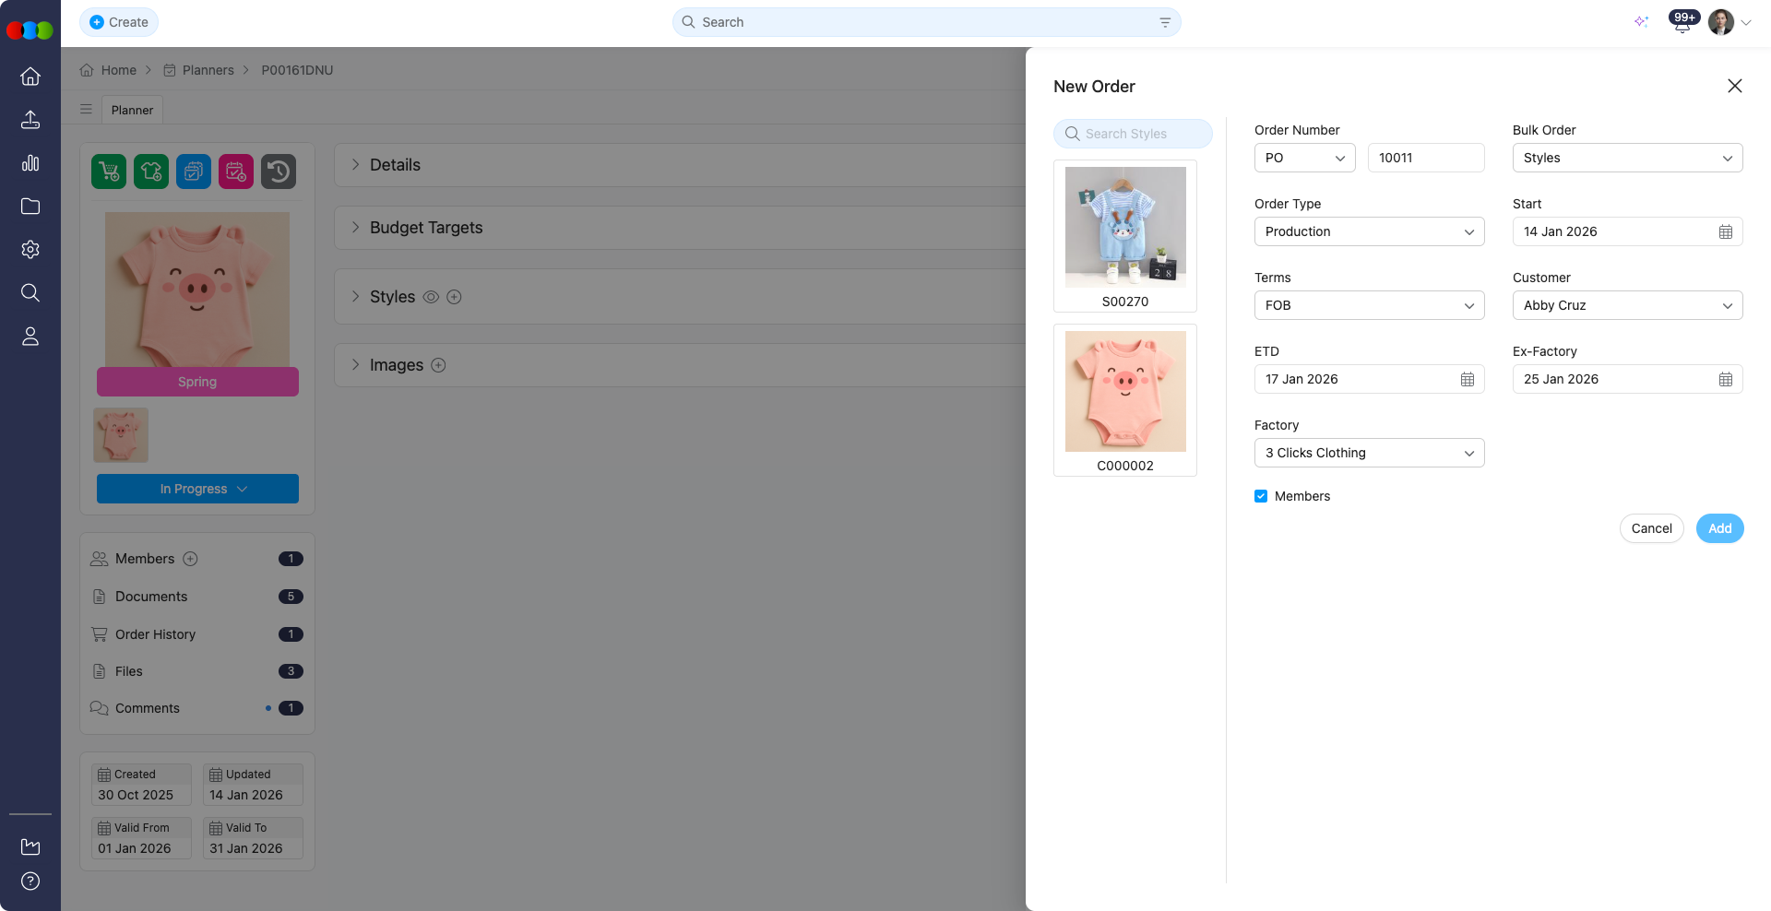The width and height of the screenshot is (1771, 911).
Task: Click the Add button to create order
Action: (1718, 528)
